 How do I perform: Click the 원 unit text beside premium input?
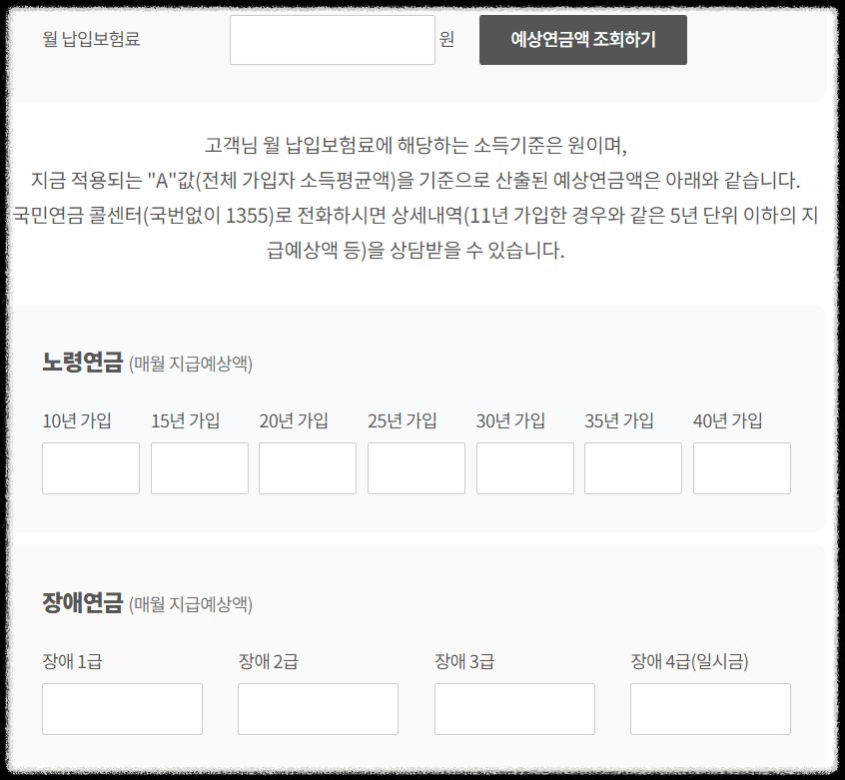(x=446, y=39)
